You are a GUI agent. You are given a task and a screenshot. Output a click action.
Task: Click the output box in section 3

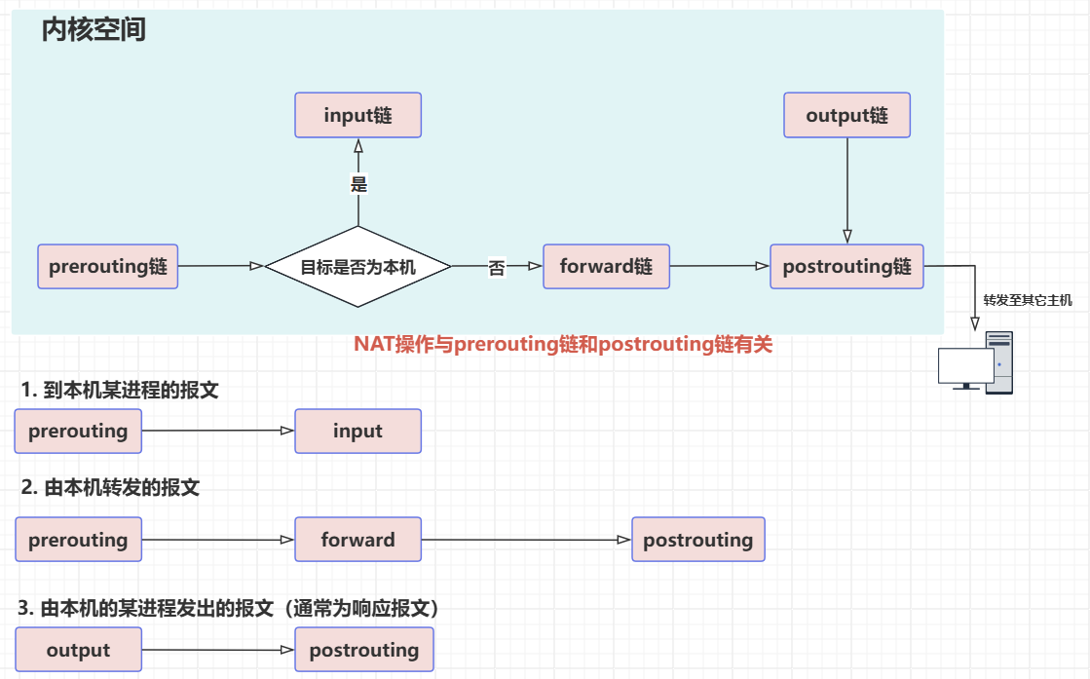click(x=78, y=651)
